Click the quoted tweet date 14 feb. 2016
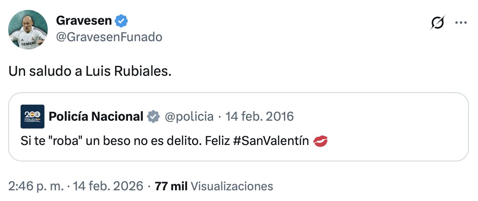Viewport: 478px width, 201px height. tap(260, 117)
